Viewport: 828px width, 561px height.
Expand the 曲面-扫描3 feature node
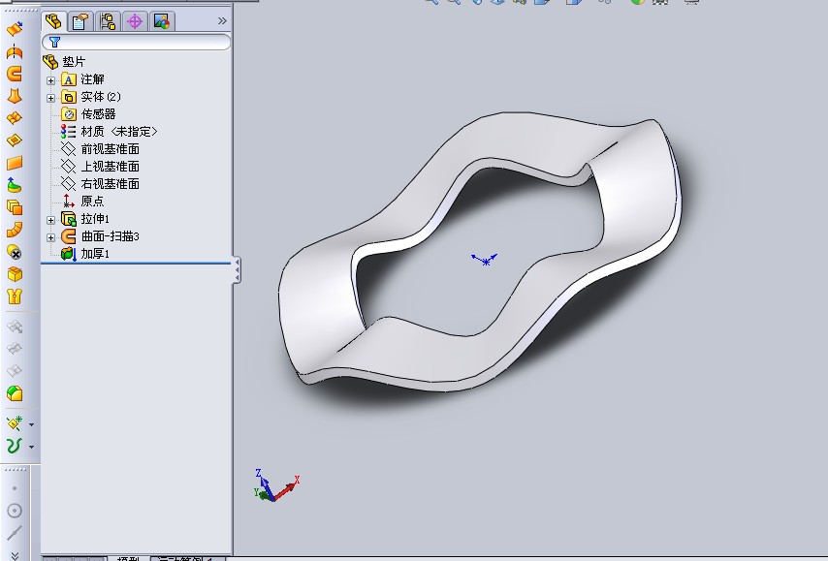[x=50, y=237]
